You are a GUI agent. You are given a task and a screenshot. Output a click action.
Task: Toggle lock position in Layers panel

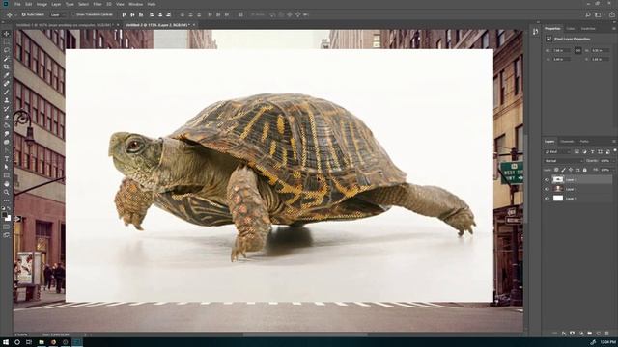(x=571, y=170)
